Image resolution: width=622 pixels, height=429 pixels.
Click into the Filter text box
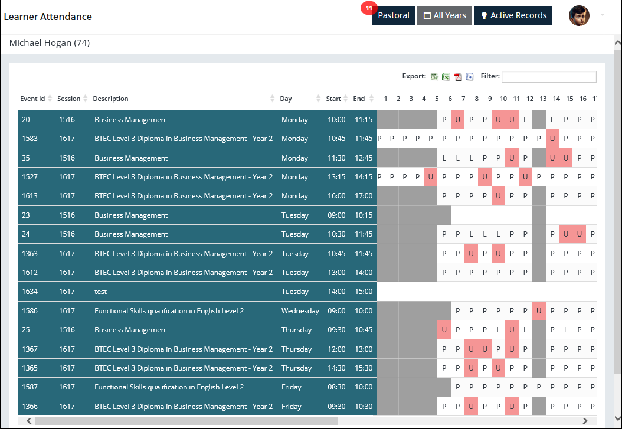click(549, 77)
